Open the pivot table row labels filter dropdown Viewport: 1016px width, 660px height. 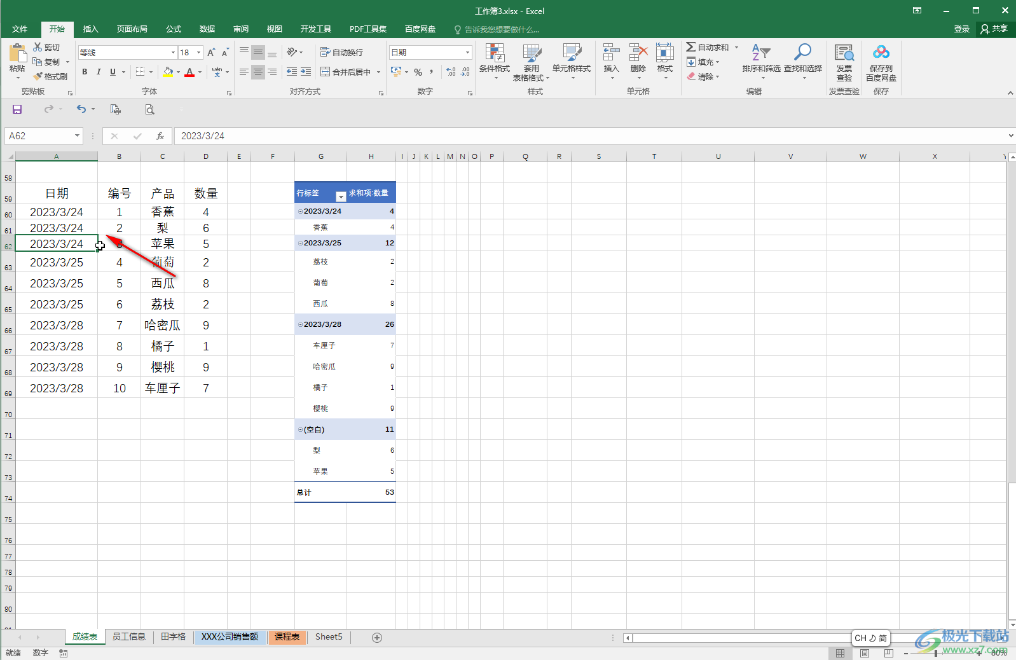[x=341, y=196]
